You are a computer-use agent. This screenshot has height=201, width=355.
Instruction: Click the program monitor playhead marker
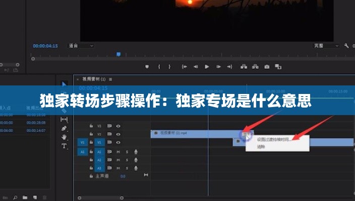coord(119,54)
